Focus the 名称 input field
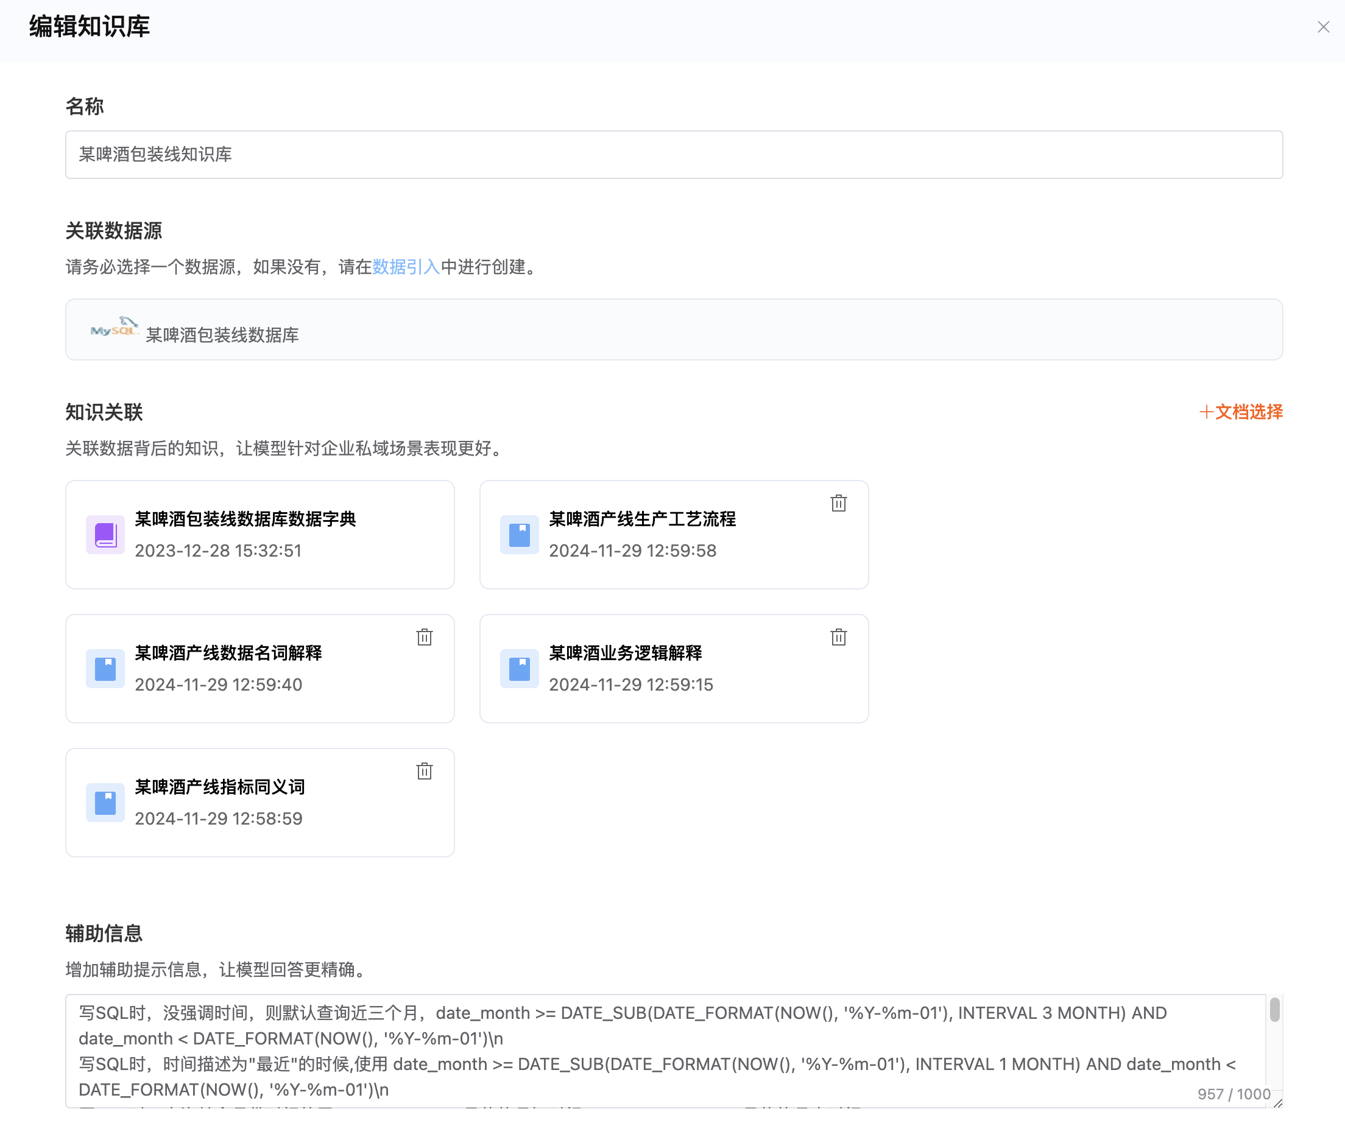The height and width of the screenshot is (1123, 1345). pyautogui.click(x=673, y=154)
